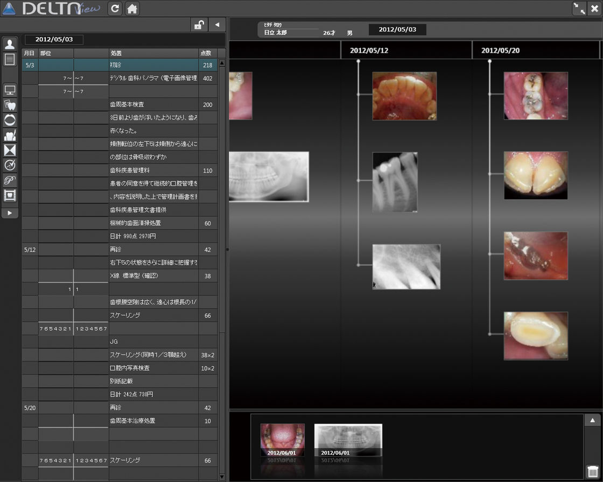Click the top timeline node under 2012/05/12
603x482 pixels.
pos(359,61)
